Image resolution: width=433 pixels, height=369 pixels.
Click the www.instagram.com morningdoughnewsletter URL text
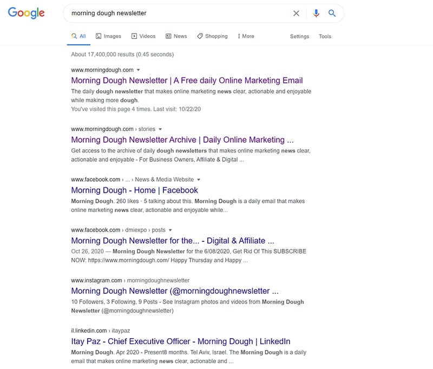click(x=130, y=280)
